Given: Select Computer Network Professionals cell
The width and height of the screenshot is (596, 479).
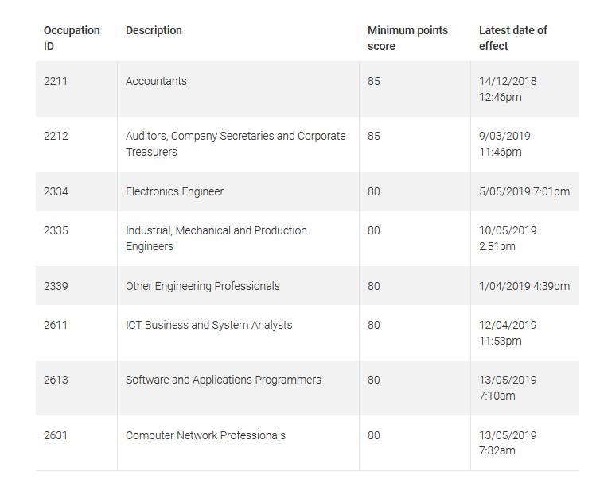Looking at the screenshot, I should (x=205, y=435).
